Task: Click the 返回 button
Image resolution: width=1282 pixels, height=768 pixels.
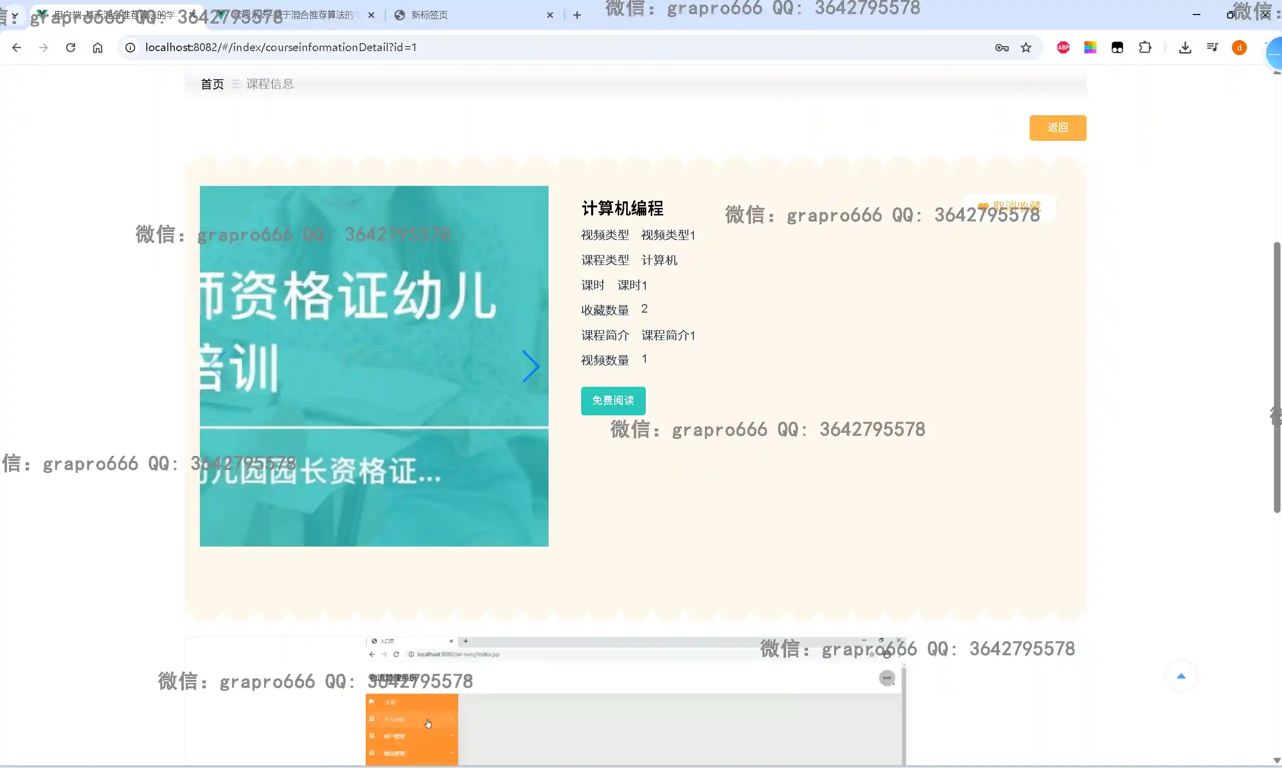Action: (x=1057, y=128)
